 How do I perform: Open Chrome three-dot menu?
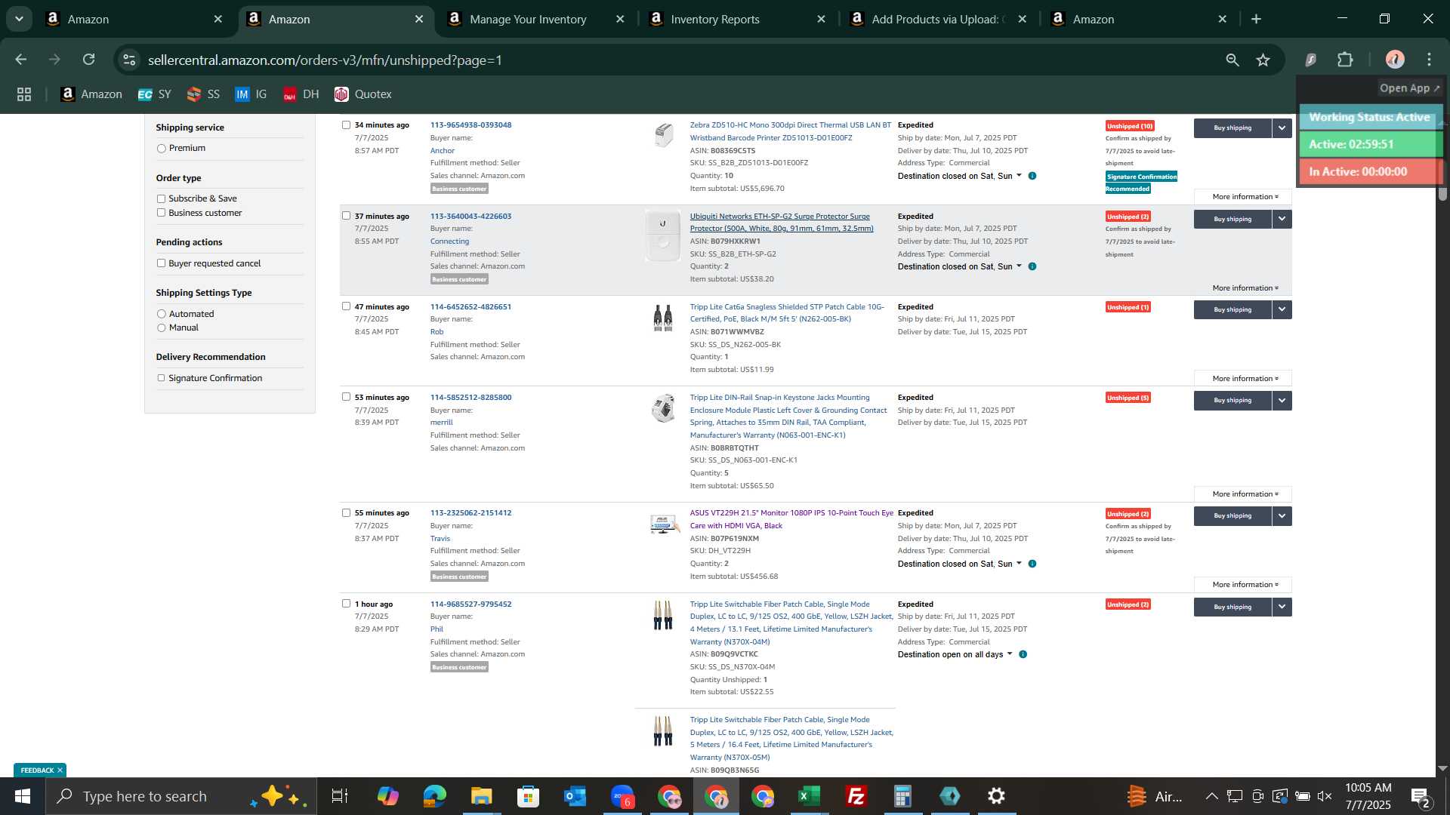[x=1430, y=60]
